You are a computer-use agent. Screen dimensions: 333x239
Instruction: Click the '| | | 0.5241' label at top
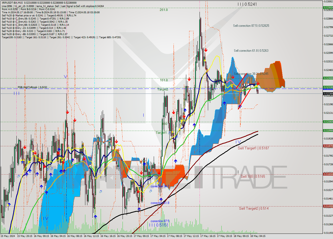tap(247, 4)
